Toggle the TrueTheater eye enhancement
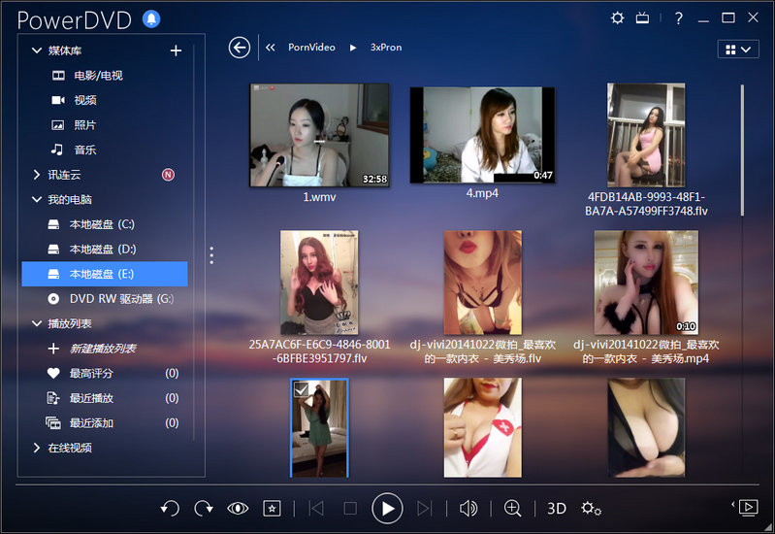 (x=238, y=508)
